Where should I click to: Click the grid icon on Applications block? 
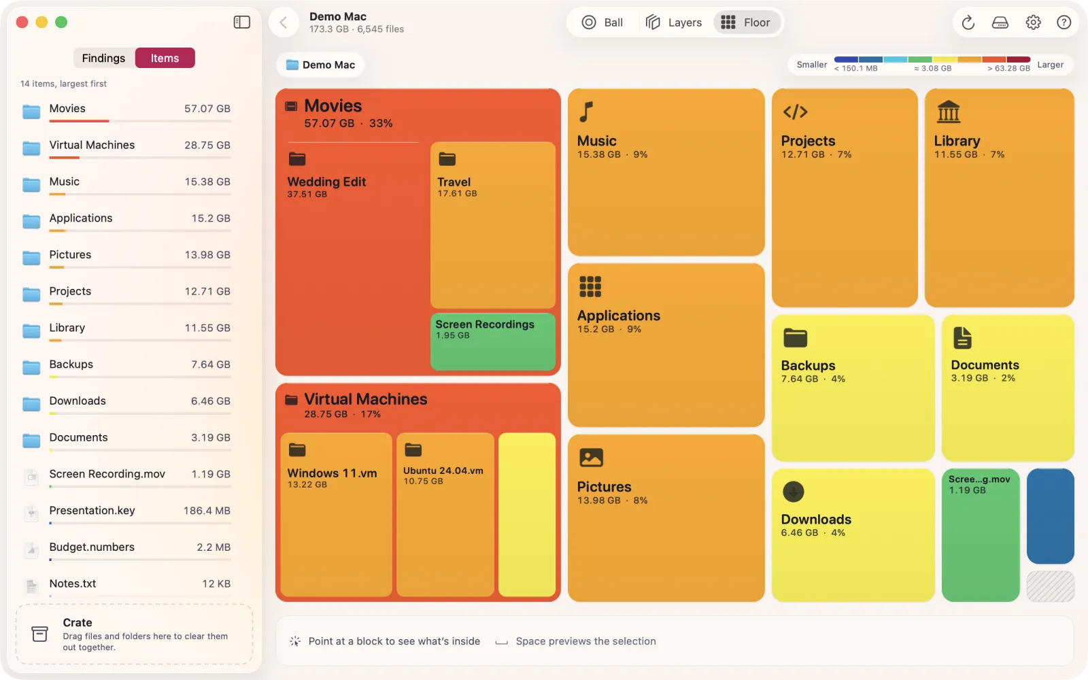coord(590,286)
